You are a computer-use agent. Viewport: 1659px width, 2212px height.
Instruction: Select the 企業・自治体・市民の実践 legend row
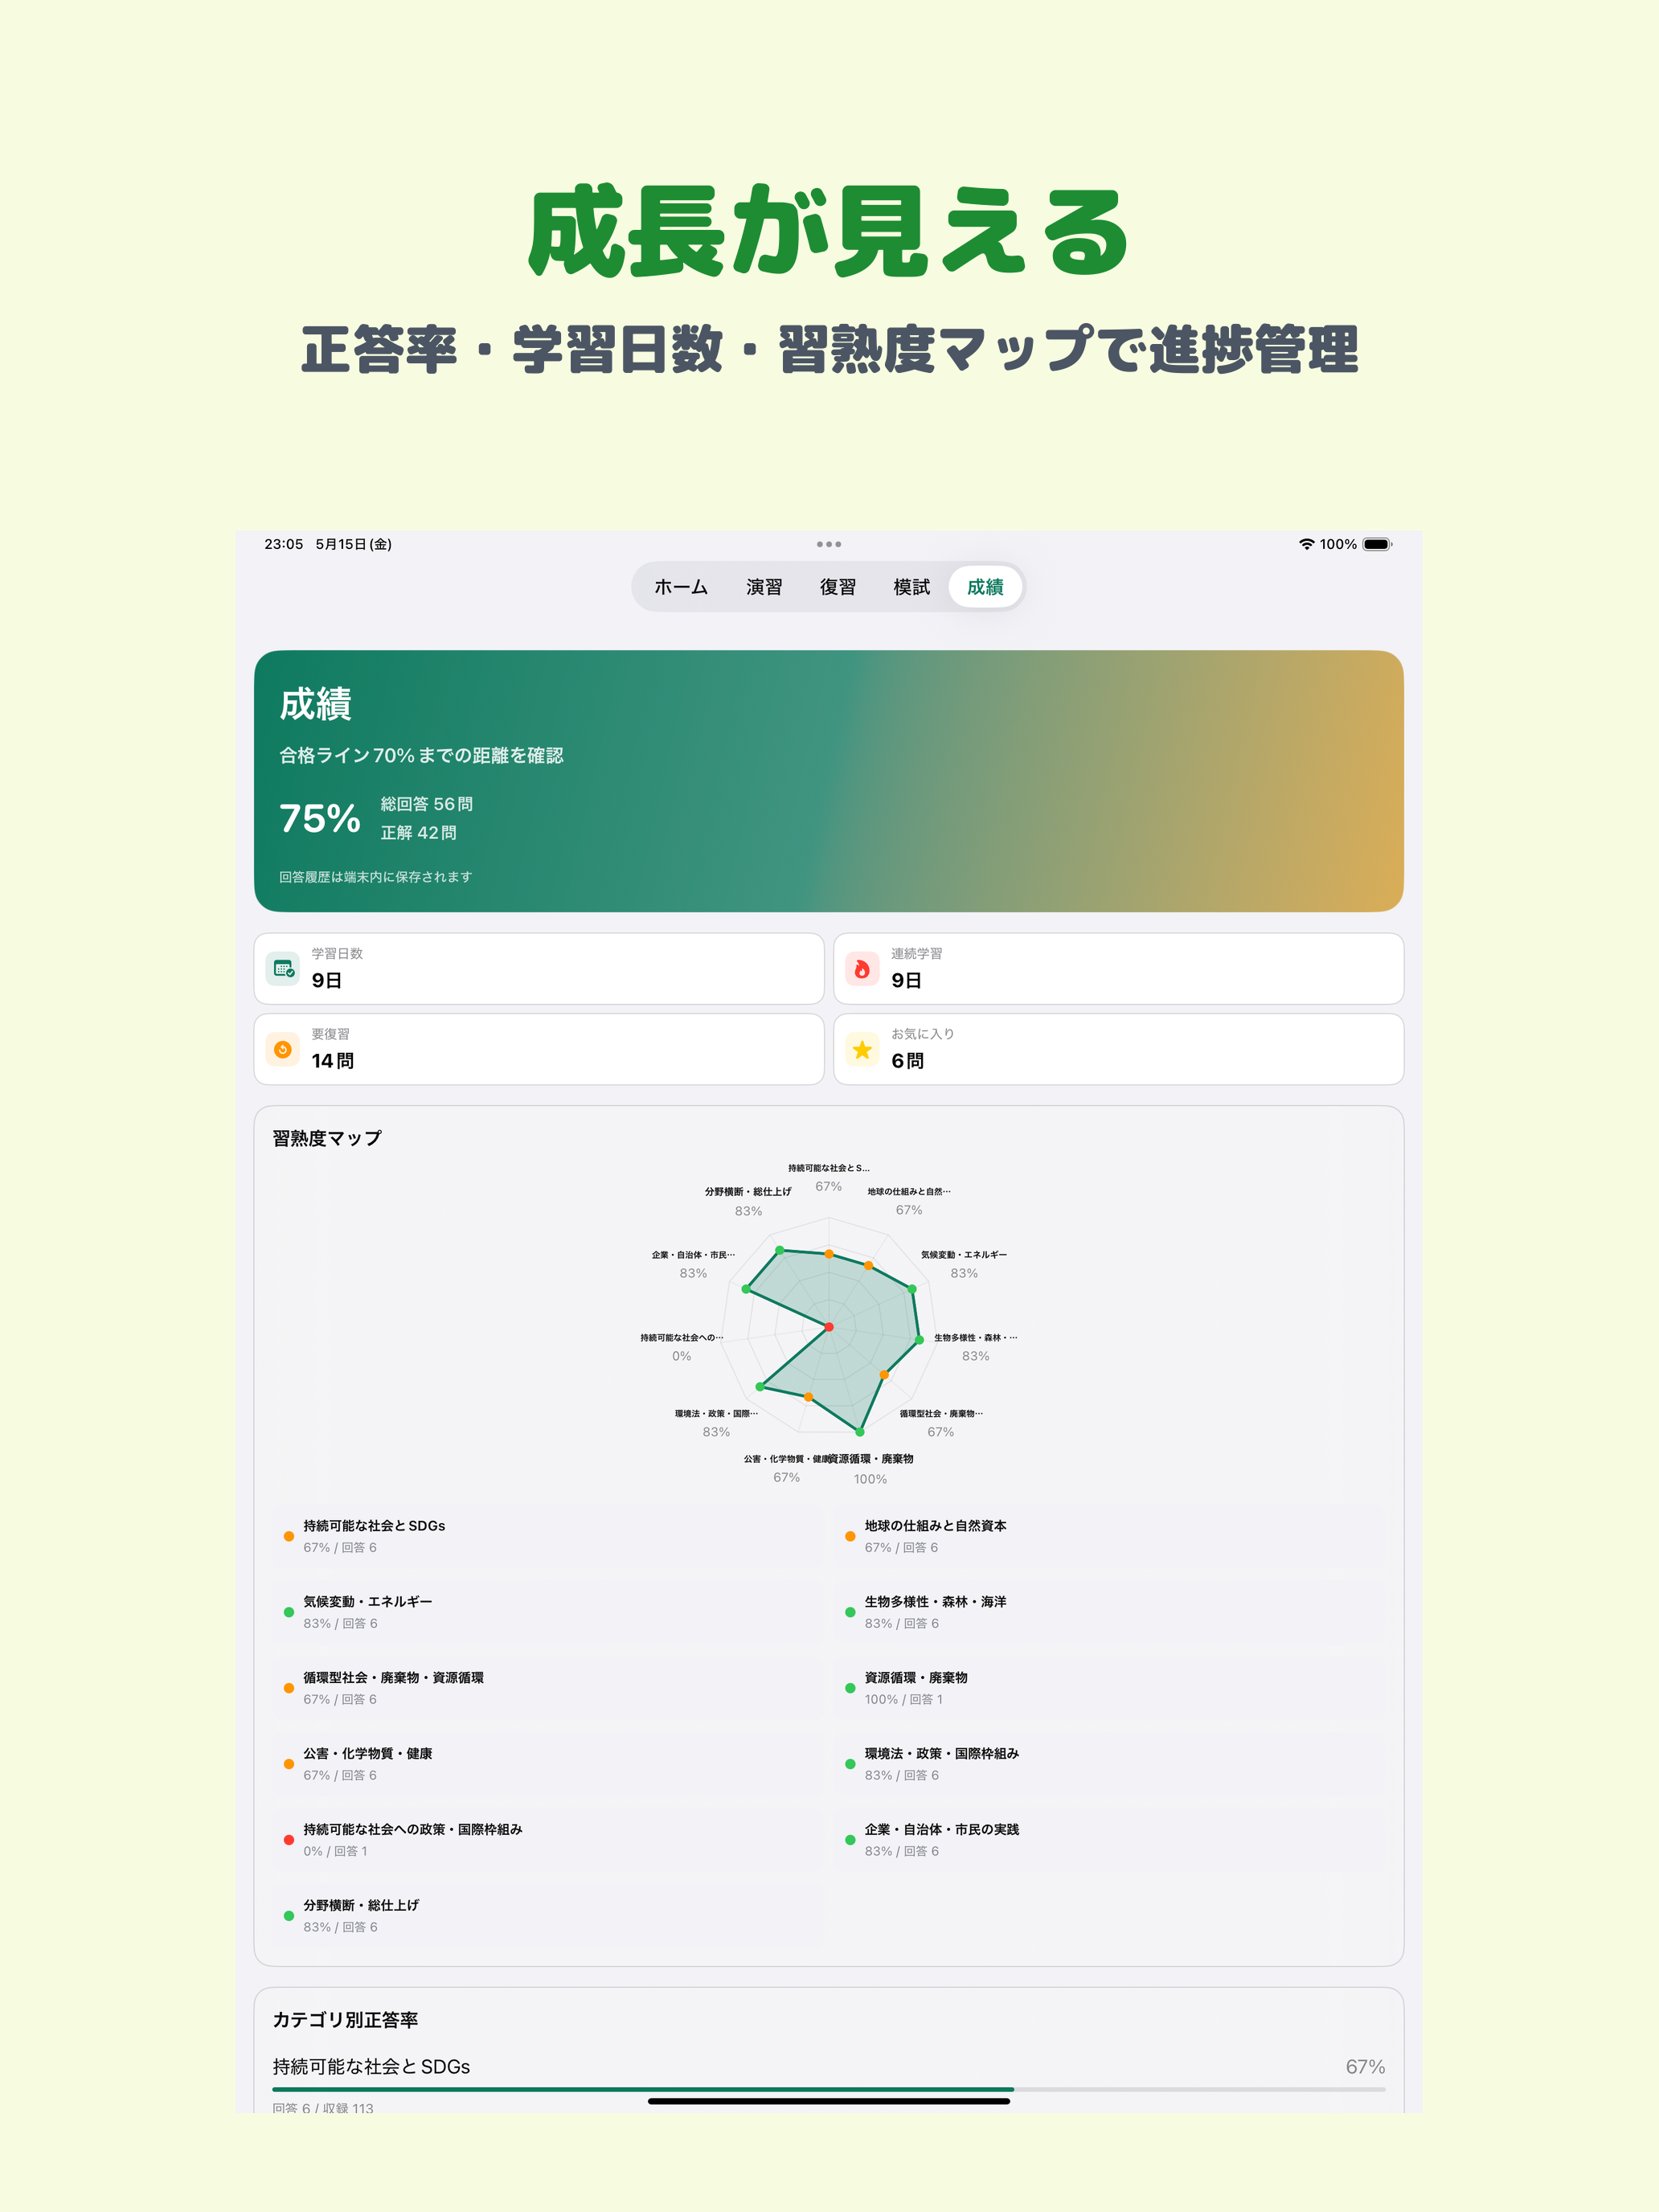pyautogui.click(x=1112, y=1840)
